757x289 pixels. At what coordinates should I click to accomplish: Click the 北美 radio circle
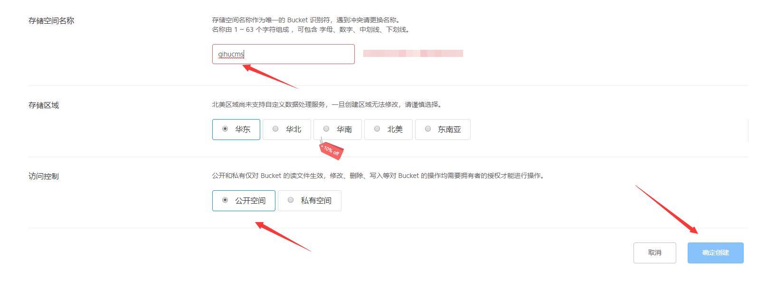[x=377, y=129]
